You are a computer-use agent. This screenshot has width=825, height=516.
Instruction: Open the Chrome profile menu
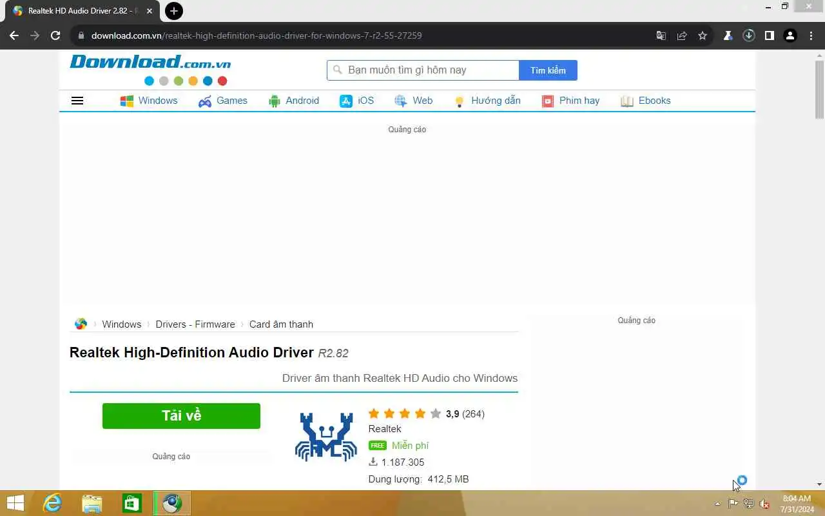pyautogui.click(x=790, y=35)
